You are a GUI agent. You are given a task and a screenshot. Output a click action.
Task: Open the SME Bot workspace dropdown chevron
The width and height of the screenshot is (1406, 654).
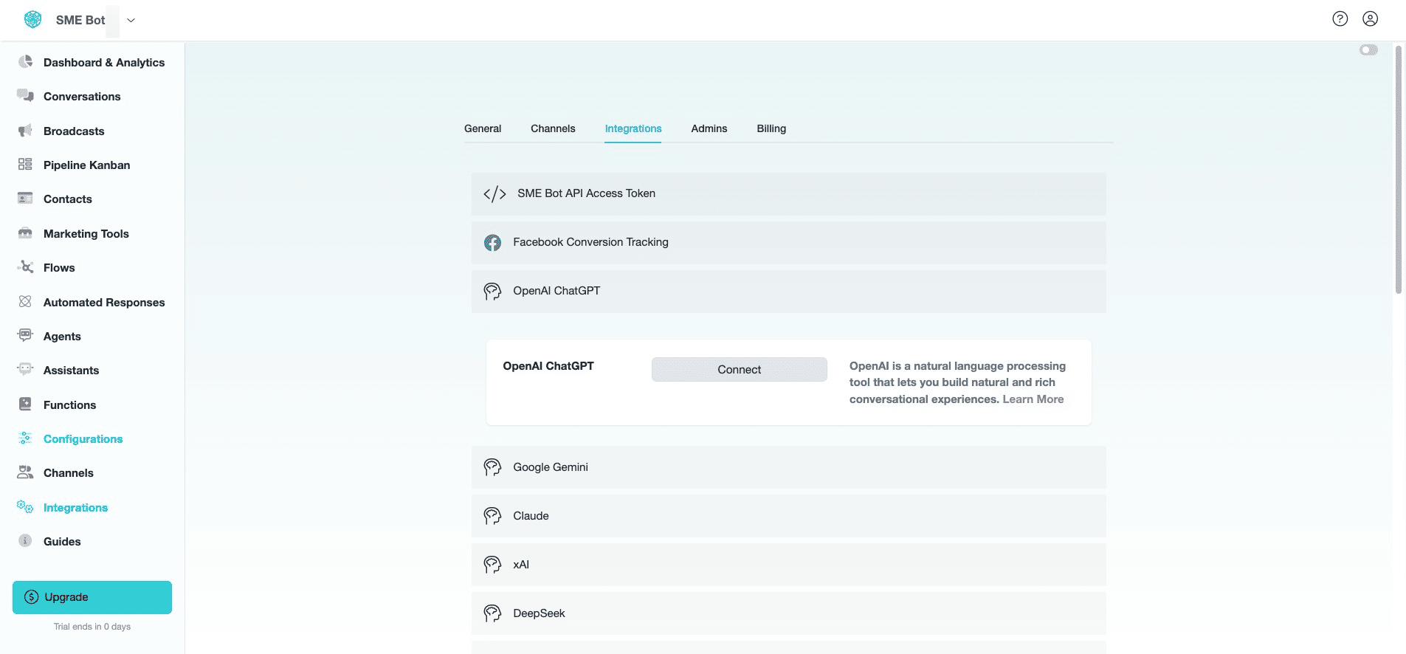(x=131, y=20)
